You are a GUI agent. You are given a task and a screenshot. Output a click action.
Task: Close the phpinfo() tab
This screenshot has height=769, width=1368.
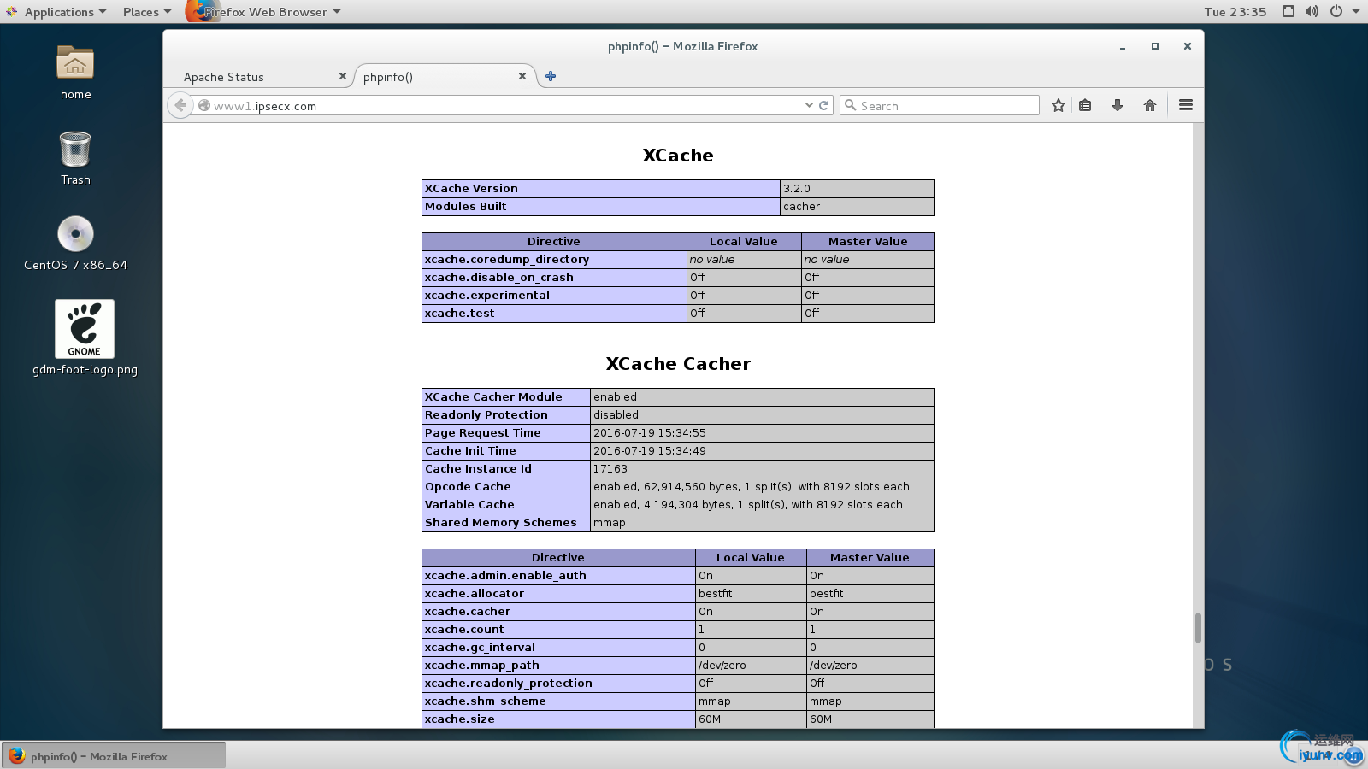[x=522, y=76]
